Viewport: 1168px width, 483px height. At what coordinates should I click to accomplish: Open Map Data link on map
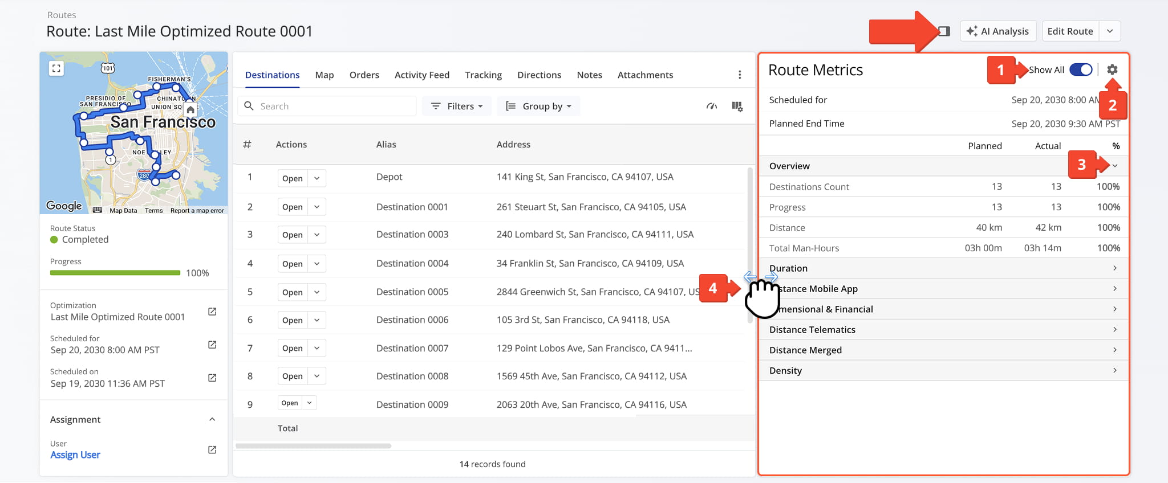click(123, 211)
